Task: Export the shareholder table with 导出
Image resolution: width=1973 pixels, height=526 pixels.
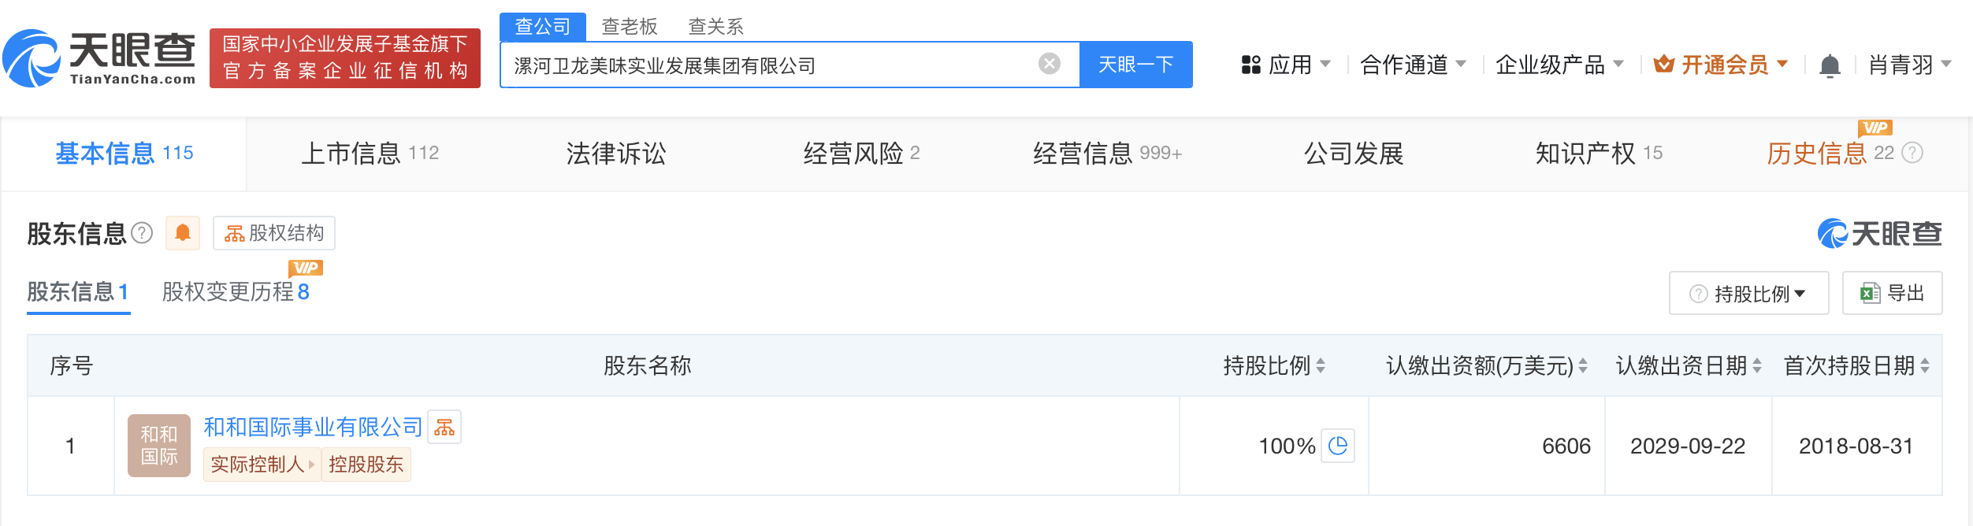Action: click(1892, 294)
